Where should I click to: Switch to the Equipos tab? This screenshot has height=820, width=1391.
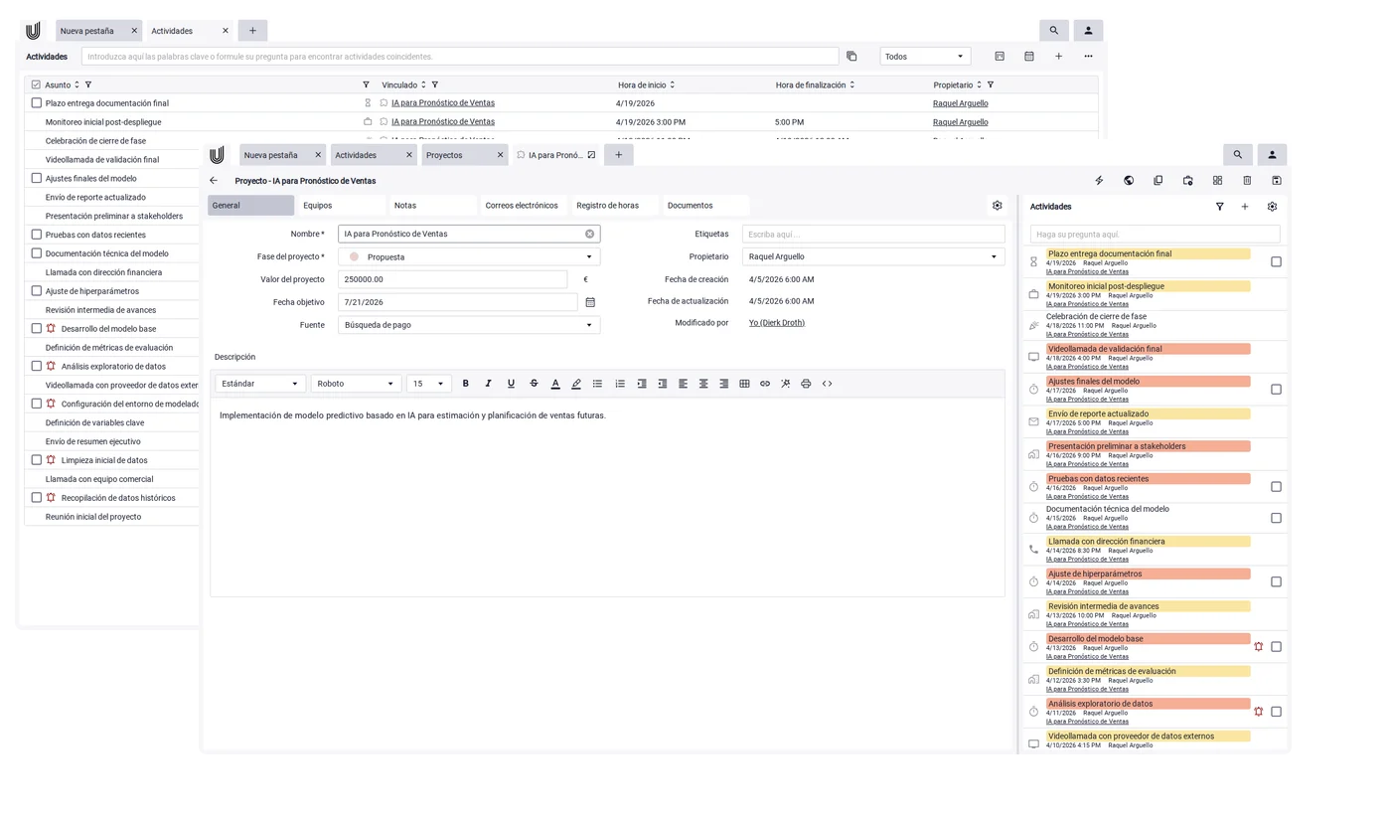click(340, 206)
